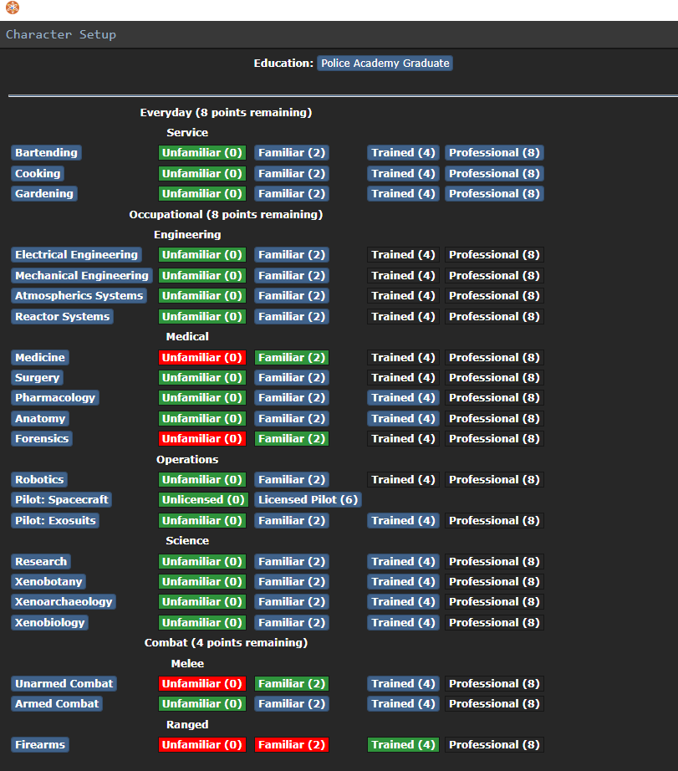Click the Robotics skill name button
Image resolution: width=678 pixels, height=771 pixels.
pyautogui.click(x=39, y=480)
